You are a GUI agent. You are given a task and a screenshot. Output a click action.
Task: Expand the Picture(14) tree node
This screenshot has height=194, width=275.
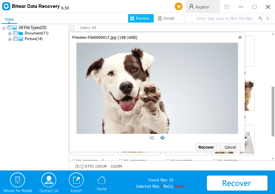[10, 39]
